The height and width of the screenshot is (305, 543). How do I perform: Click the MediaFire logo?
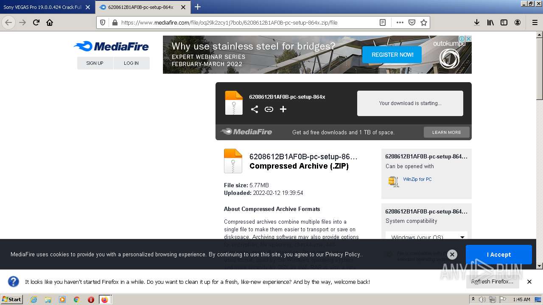(111, 46)
